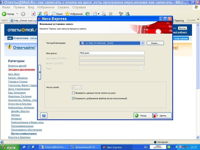
Task: Click the browser vertical scrollbar down arrow
Action: point(198,137)
